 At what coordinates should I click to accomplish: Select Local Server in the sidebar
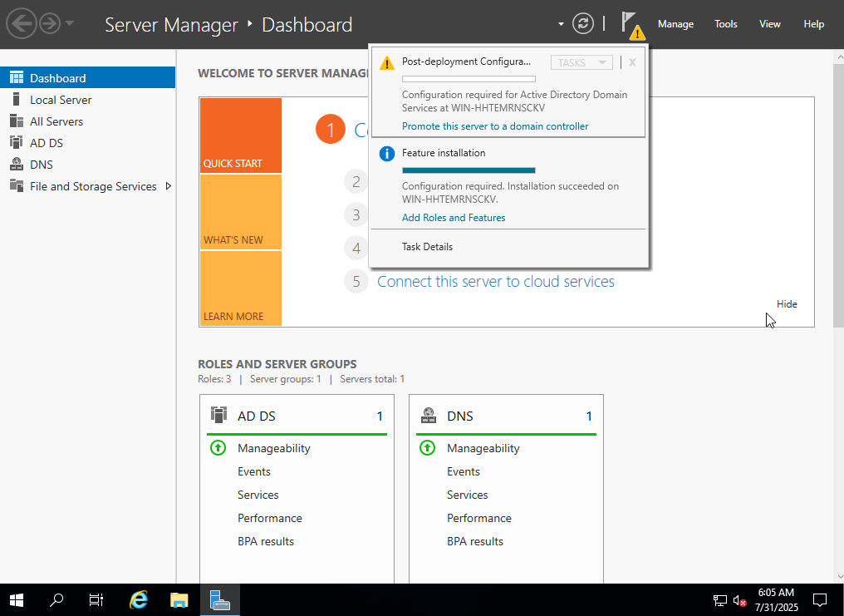tap(61, 100)
